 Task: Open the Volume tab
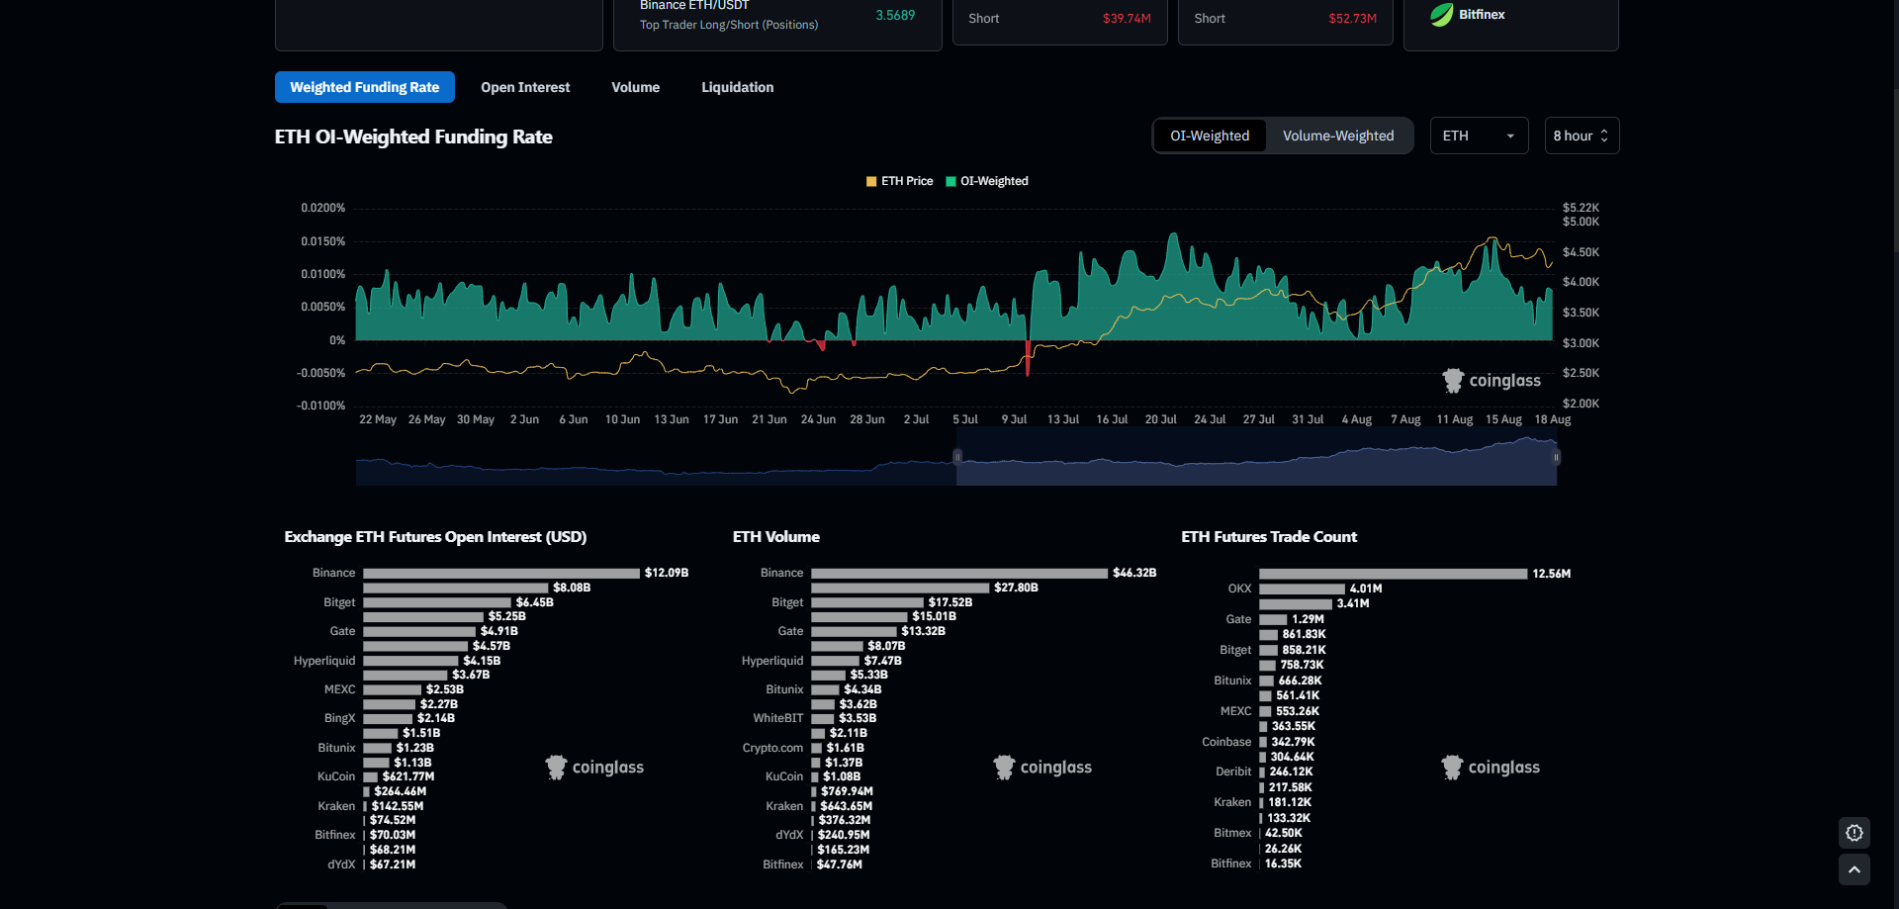[635, 87]
